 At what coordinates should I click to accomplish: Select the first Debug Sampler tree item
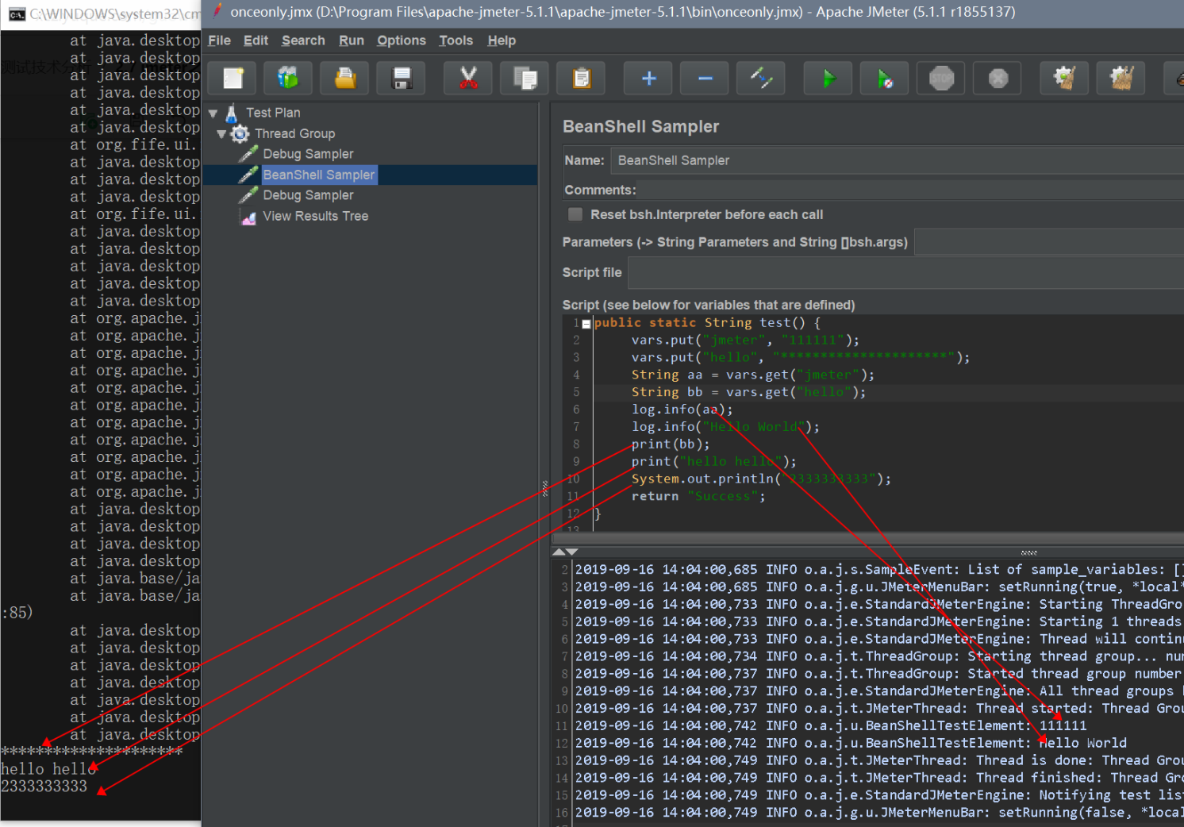(x=308, y=154)
